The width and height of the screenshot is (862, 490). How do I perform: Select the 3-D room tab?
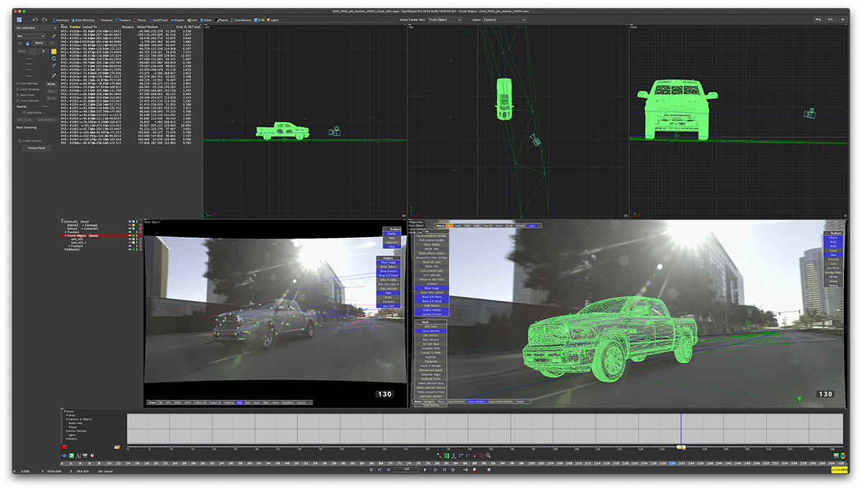[259, 20]
